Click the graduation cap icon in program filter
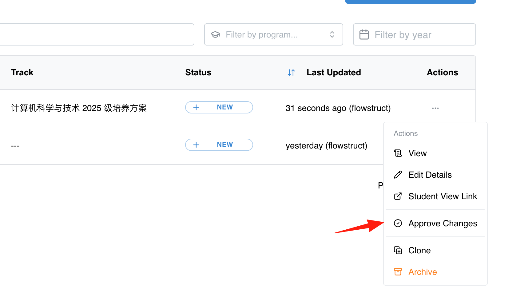 click(215, 34)
